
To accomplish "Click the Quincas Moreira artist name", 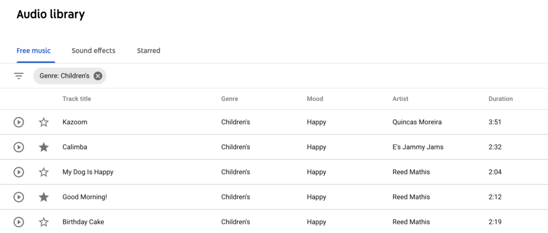I will (x=417, y=122).
